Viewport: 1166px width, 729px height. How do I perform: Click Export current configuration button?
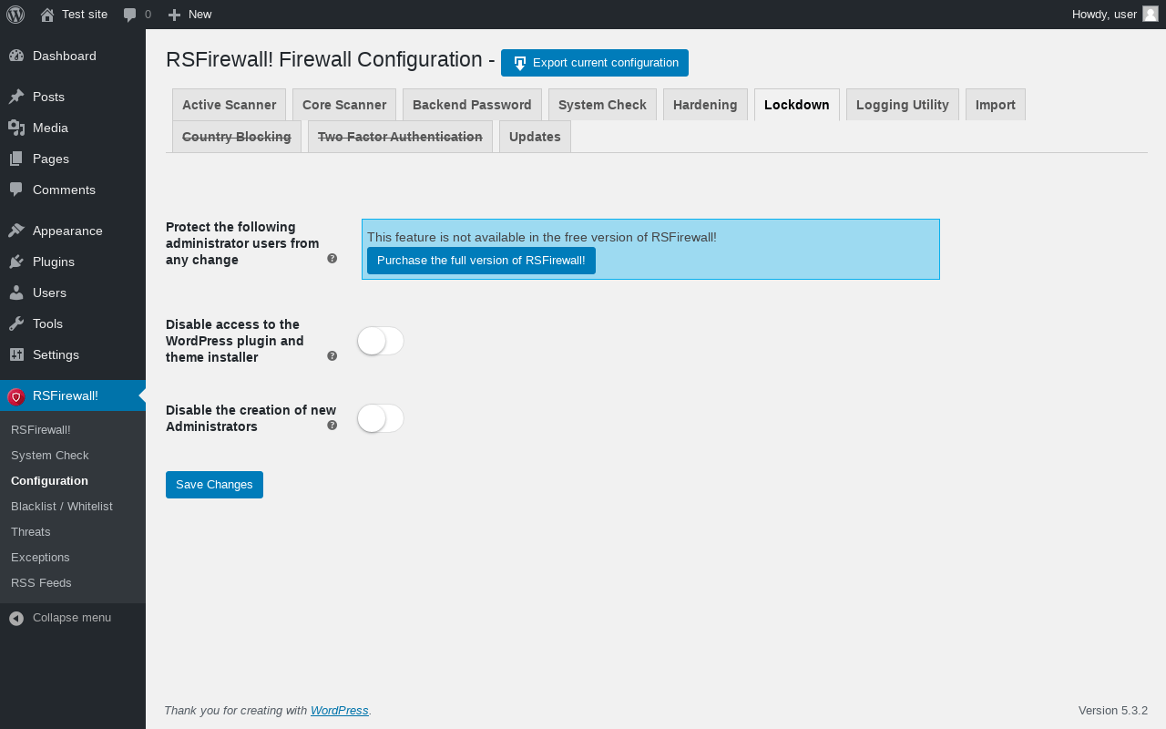[x=595, y=63]
